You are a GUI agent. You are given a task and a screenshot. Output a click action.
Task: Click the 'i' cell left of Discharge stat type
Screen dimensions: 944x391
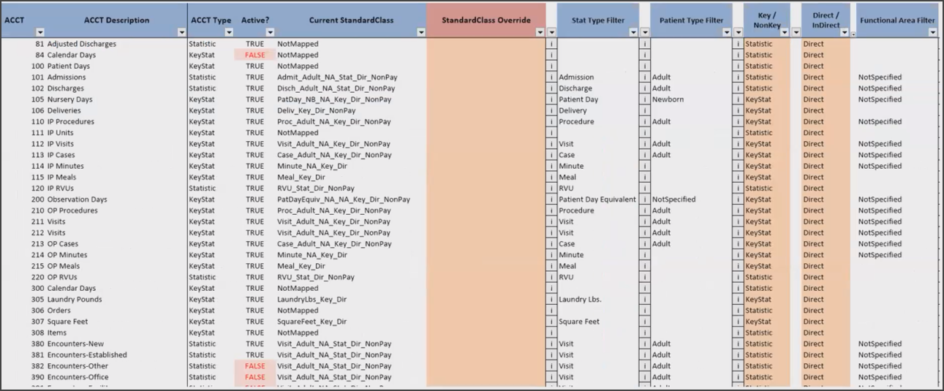click(x=551, y=88)
